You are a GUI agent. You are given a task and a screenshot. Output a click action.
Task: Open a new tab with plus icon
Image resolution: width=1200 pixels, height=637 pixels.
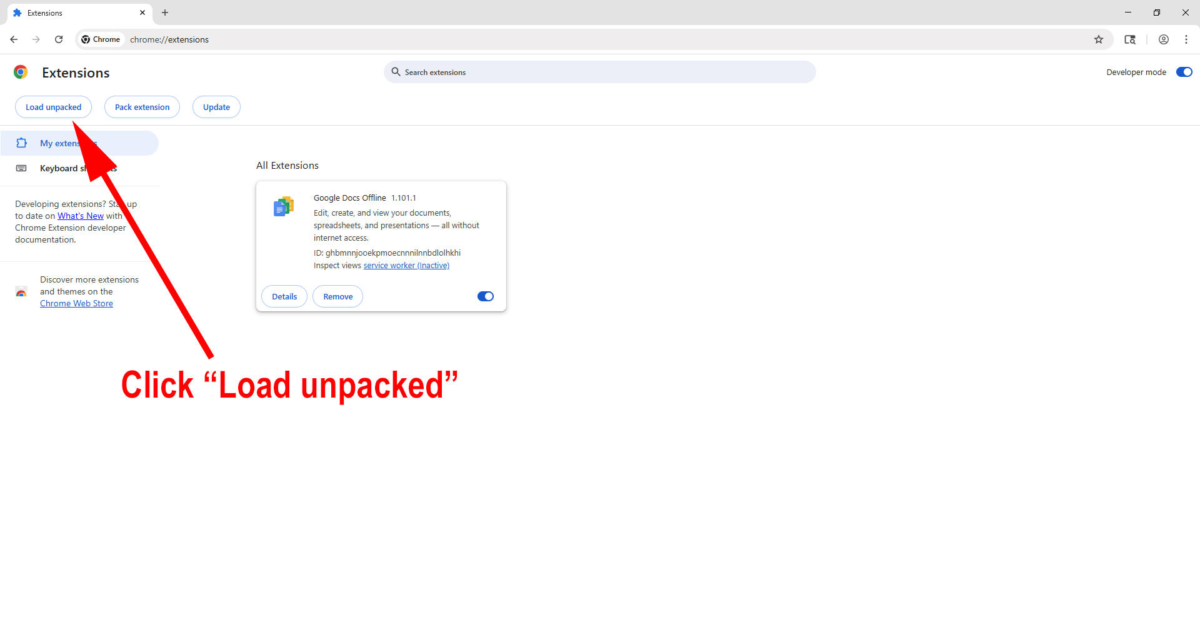click(165, 13)
